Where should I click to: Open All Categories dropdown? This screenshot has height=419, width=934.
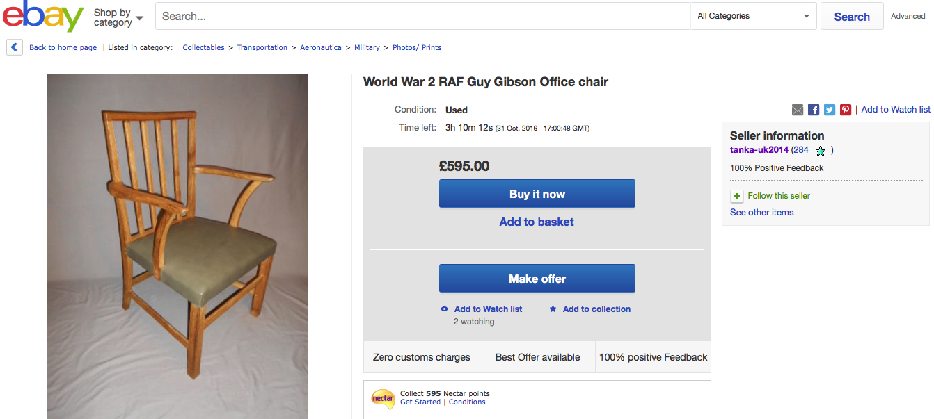(754, 16)
